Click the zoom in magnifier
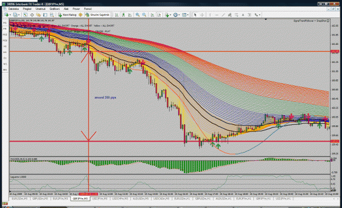Screen dimensions: 342x208 138,15
